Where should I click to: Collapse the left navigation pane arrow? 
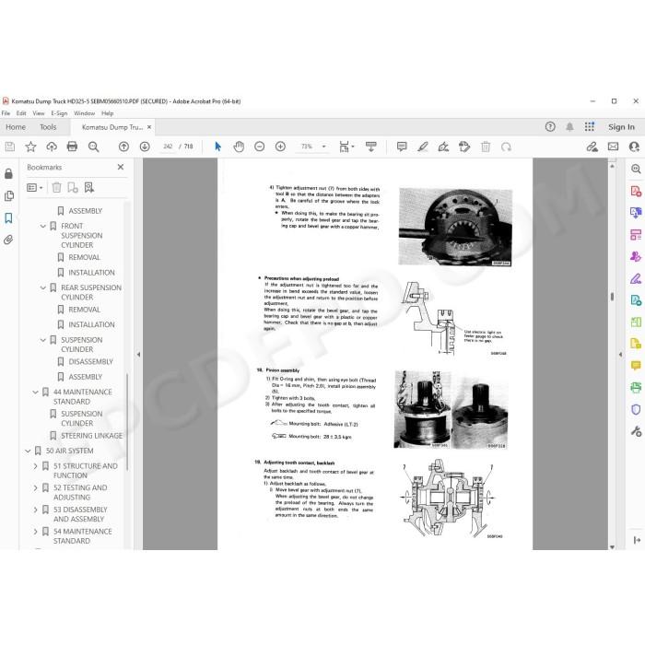coord(138,354)
